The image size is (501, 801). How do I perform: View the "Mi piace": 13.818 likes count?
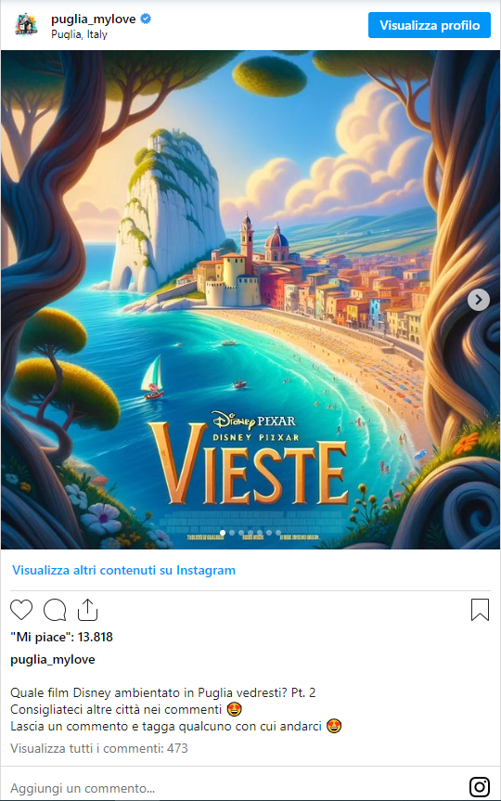[x=62, y=637]
